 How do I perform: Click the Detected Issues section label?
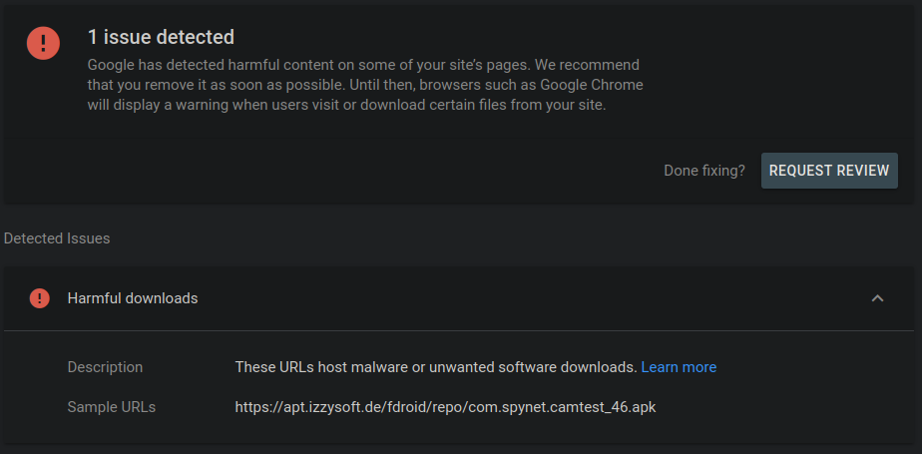tap(57, 238)
